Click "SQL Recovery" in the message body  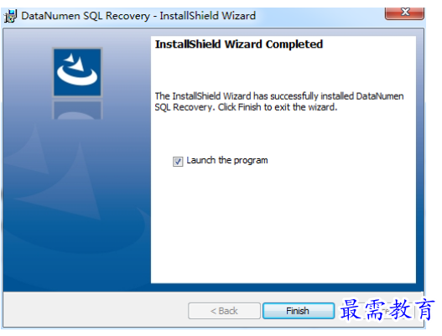(185, 107)
